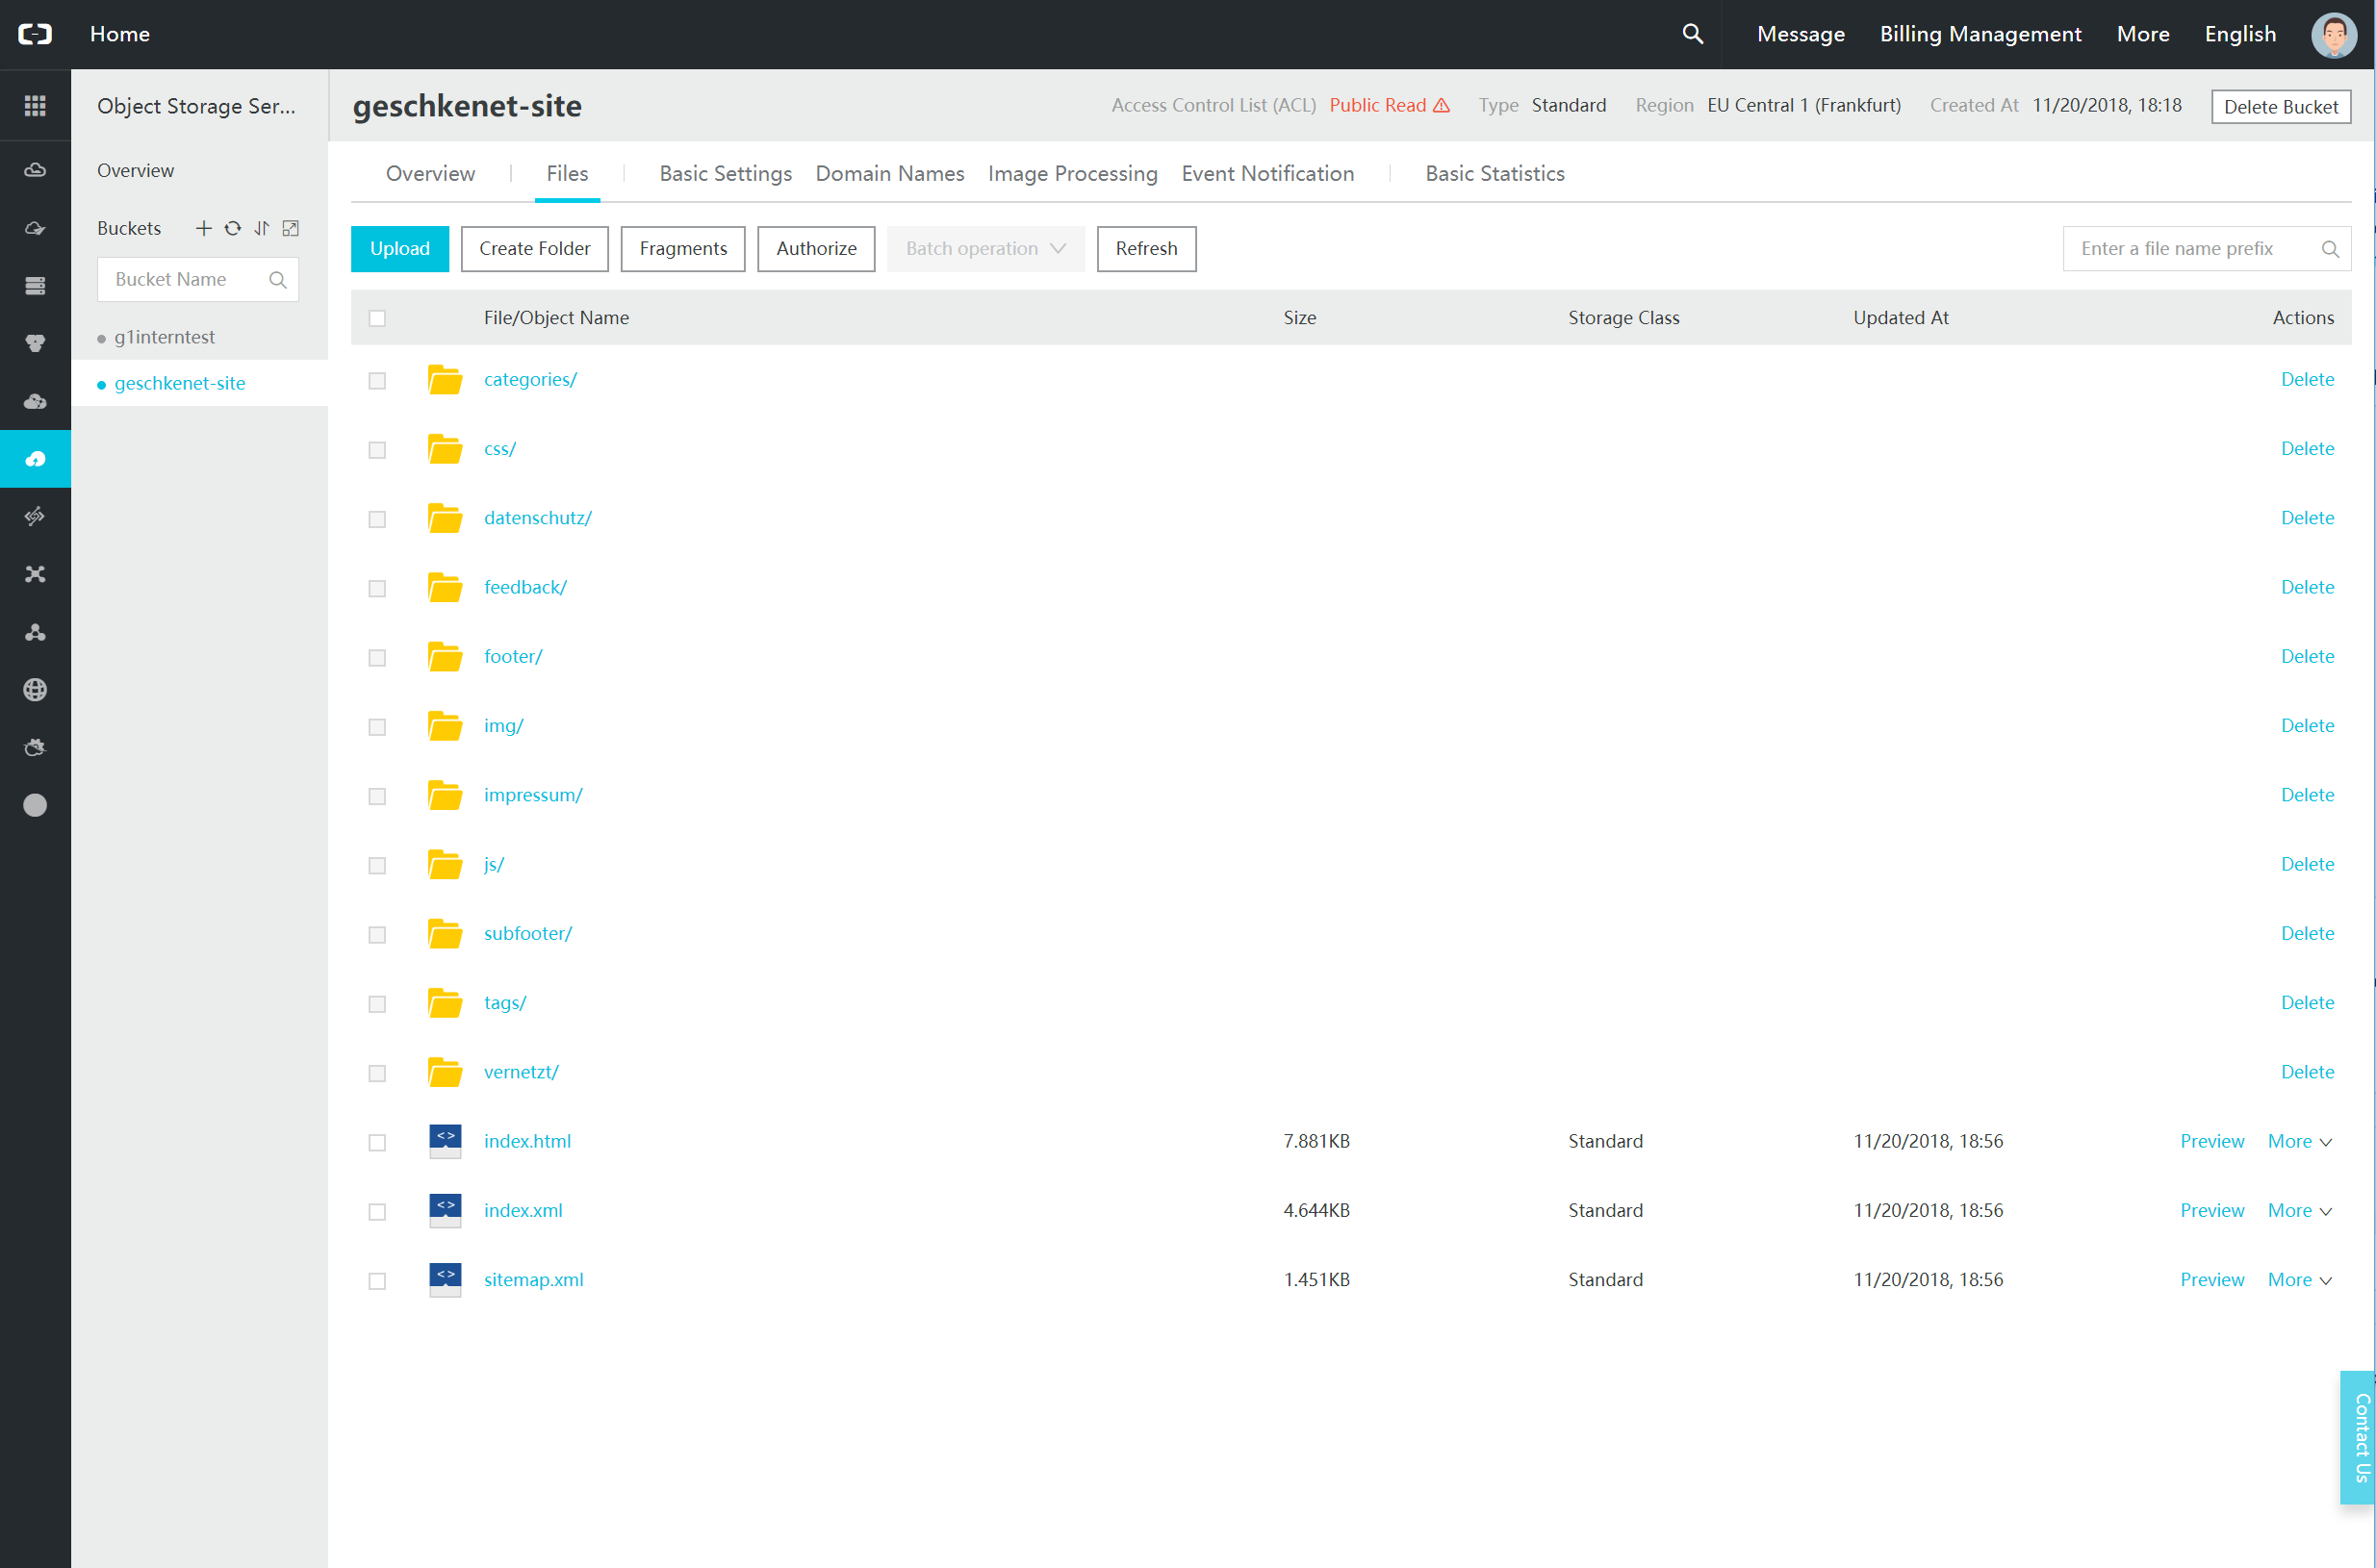Open the user avatar profile
The image size is (2376, 1568).
(2334, 34)
